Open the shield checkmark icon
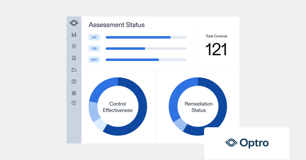Screen dimensions: 306x160 point(74,46)
